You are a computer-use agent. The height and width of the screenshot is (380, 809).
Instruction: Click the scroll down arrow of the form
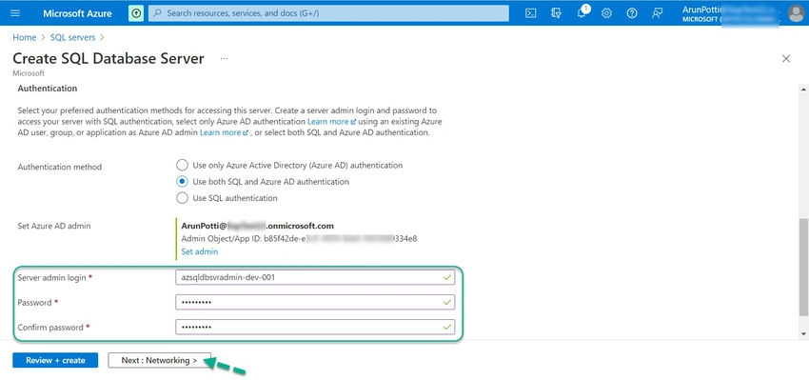804,334
